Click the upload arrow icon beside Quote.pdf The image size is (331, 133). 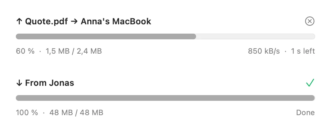point(19,21)
